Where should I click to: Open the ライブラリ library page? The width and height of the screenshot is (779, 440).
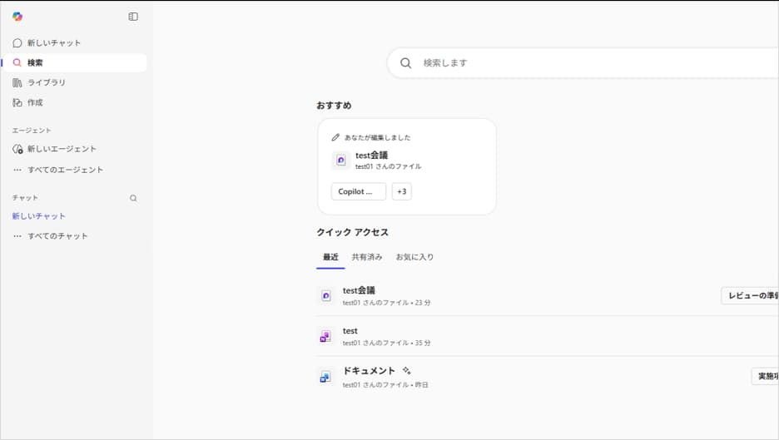[47, 82]
